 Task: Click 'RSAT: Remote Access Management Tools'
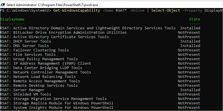pos(40,81)
